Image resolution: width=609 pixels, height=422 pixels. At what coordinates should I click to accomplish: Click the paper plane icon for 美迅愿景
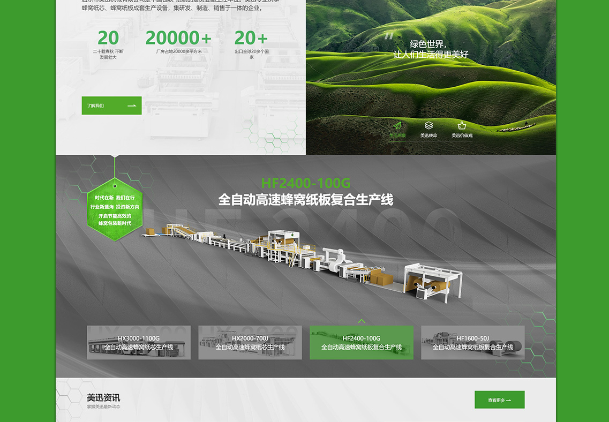pyautogui.click(x=397, y=125)
